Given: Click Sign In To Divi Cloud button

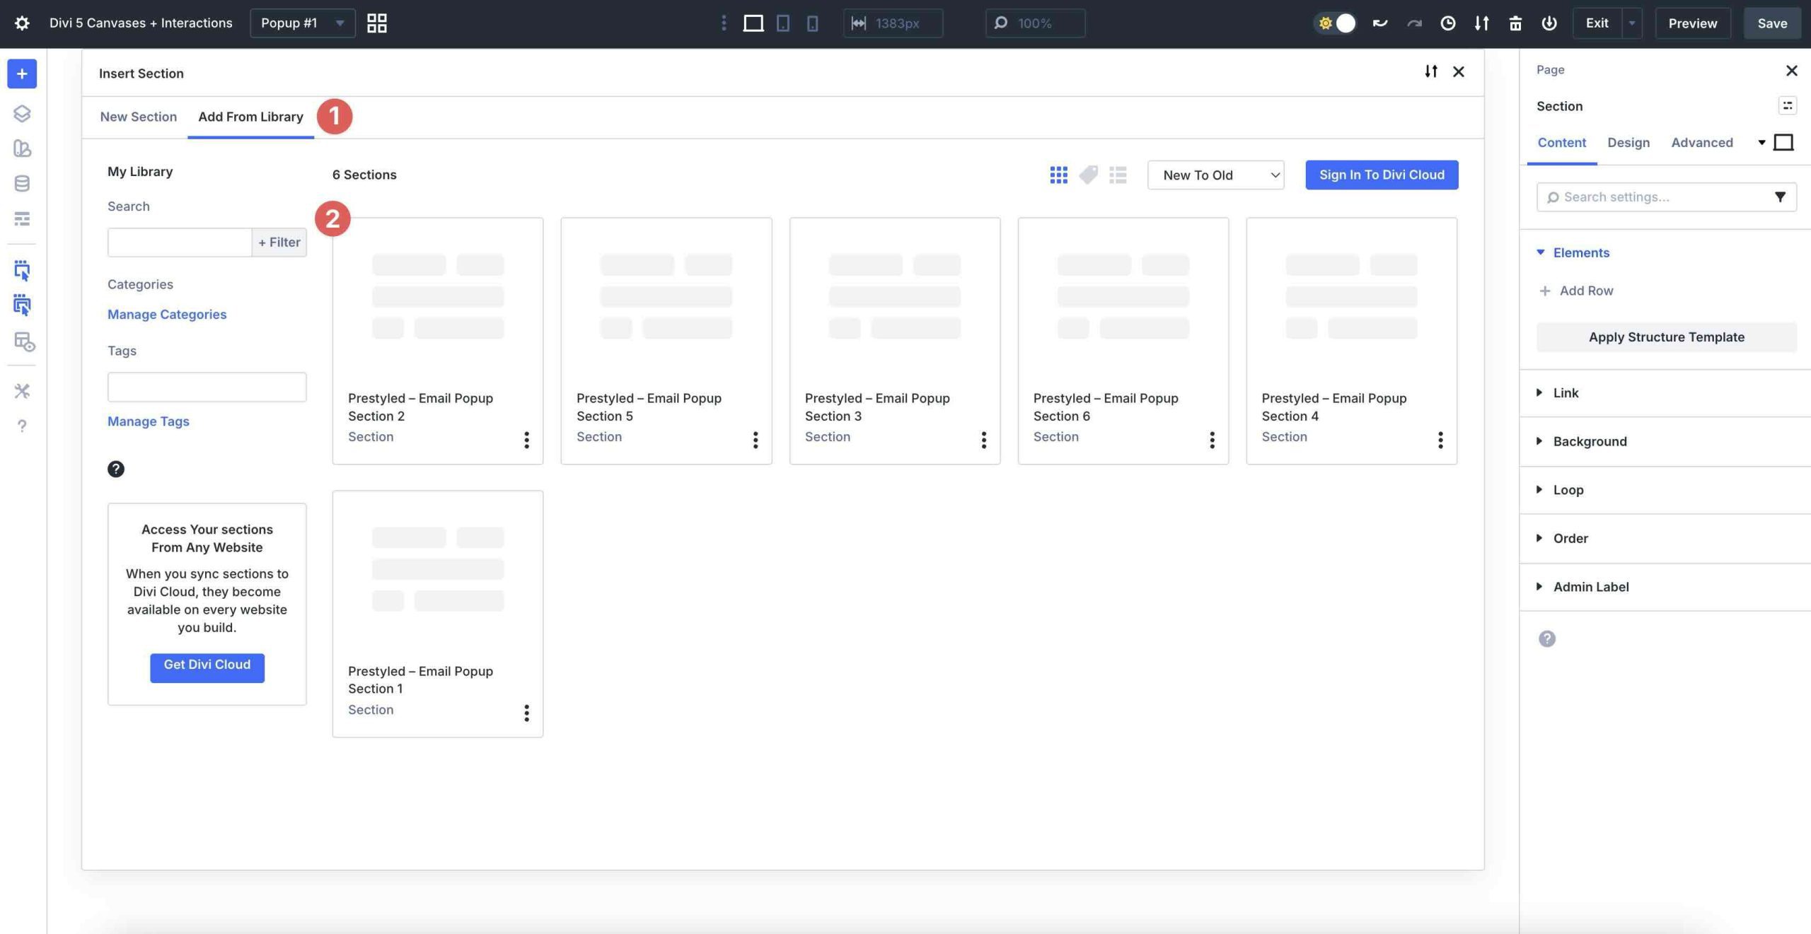Looking at the screenshot, I should tap(1381, 175).
